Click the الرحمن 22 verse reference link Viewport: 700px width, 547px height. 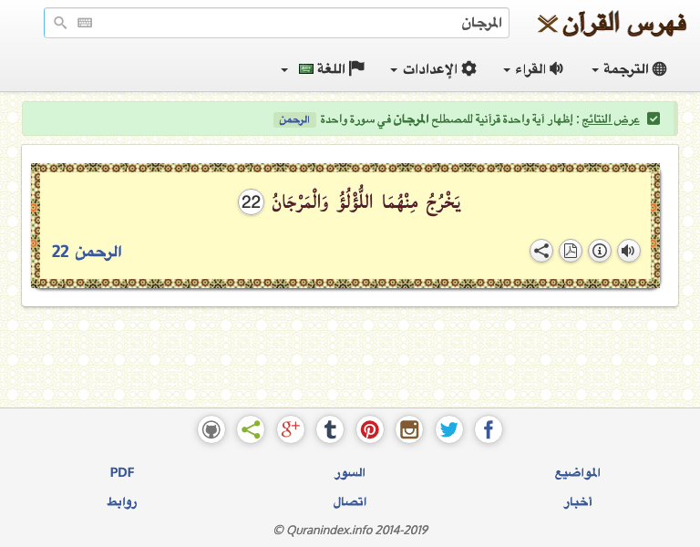click(x=87, y=252)
